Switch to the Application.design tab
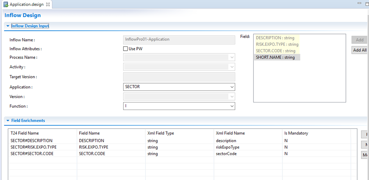Image resolution: width=369 pixels, height=180 pixels. 27,5
